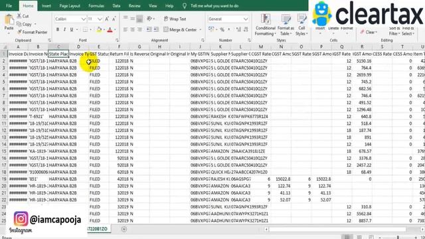Switch to the Data tab

tap(116, 6)
